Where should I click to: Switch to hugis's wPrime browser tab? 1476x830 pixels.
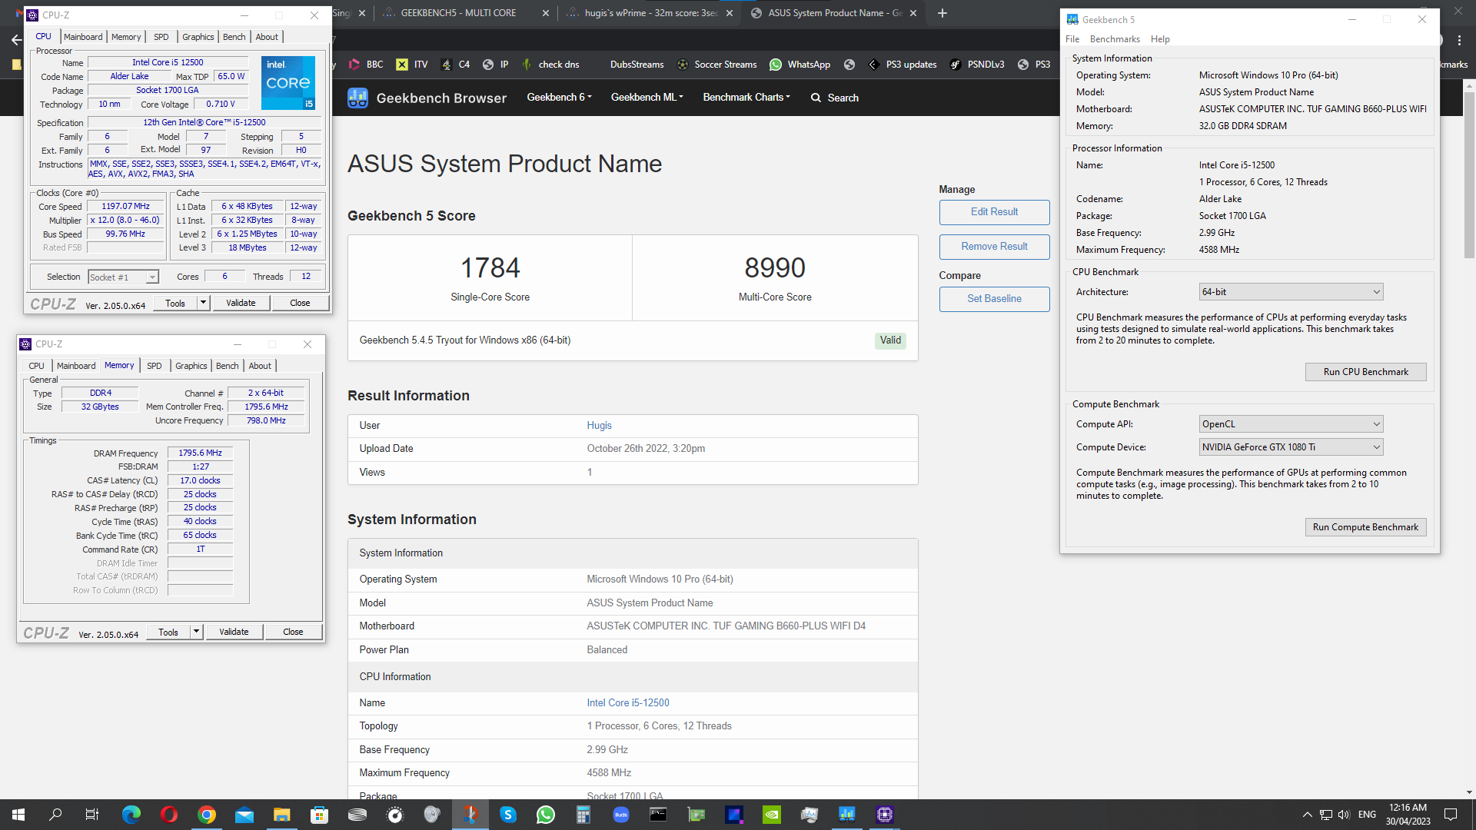[650, 13]
